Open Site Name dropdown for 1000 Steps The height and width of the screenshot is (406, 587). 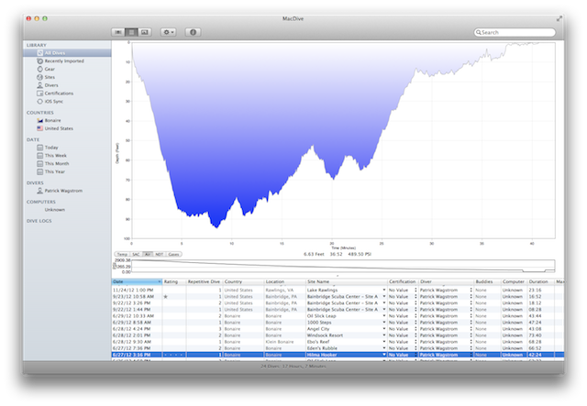[384, 323]
